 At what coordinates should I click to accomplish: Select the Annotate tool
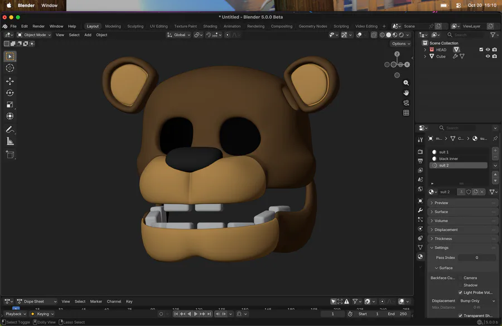(x=10, y=130)
